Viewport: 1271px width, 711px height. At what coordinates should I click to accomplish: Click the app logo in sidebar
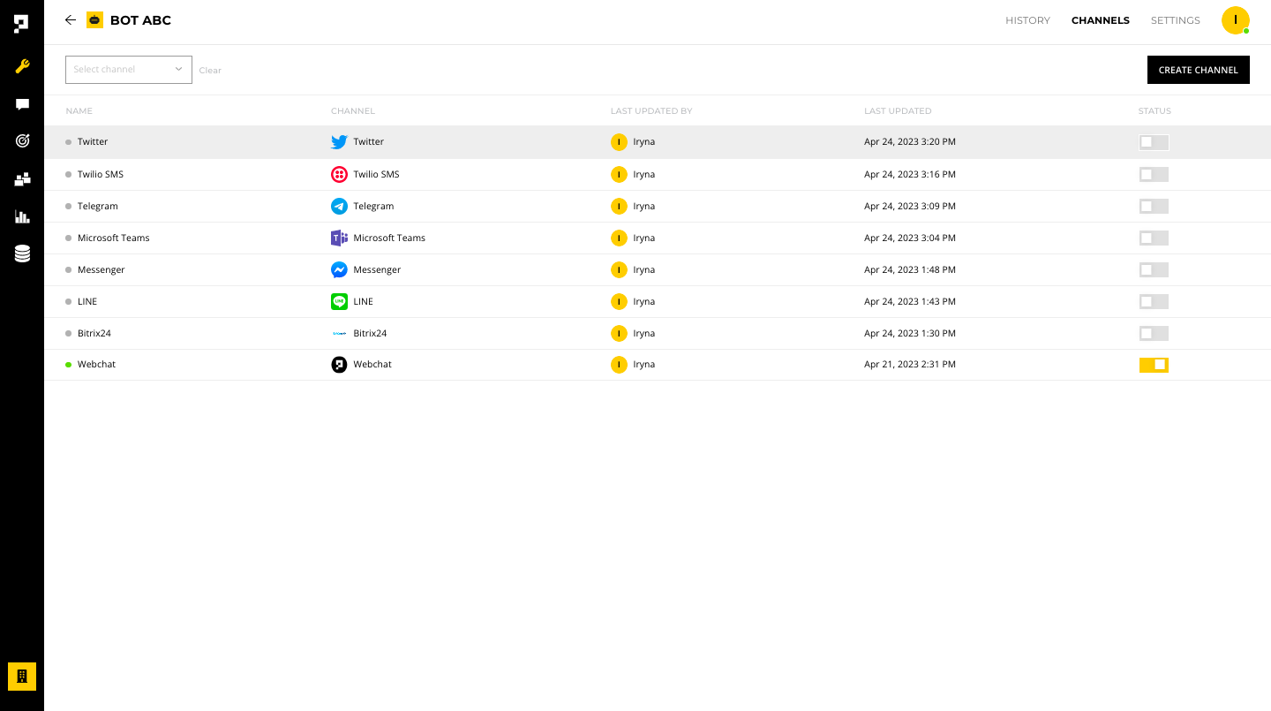point(22,24)
